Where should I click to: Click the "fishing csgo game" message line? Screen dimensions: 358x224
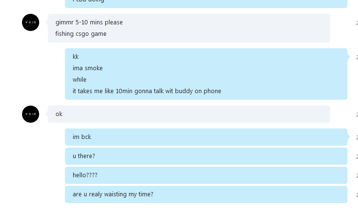tap(81, 34)
